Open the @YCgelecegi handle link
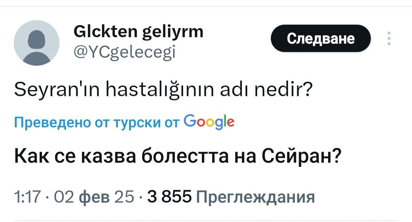The image size is (412, 222). [124, 52]
